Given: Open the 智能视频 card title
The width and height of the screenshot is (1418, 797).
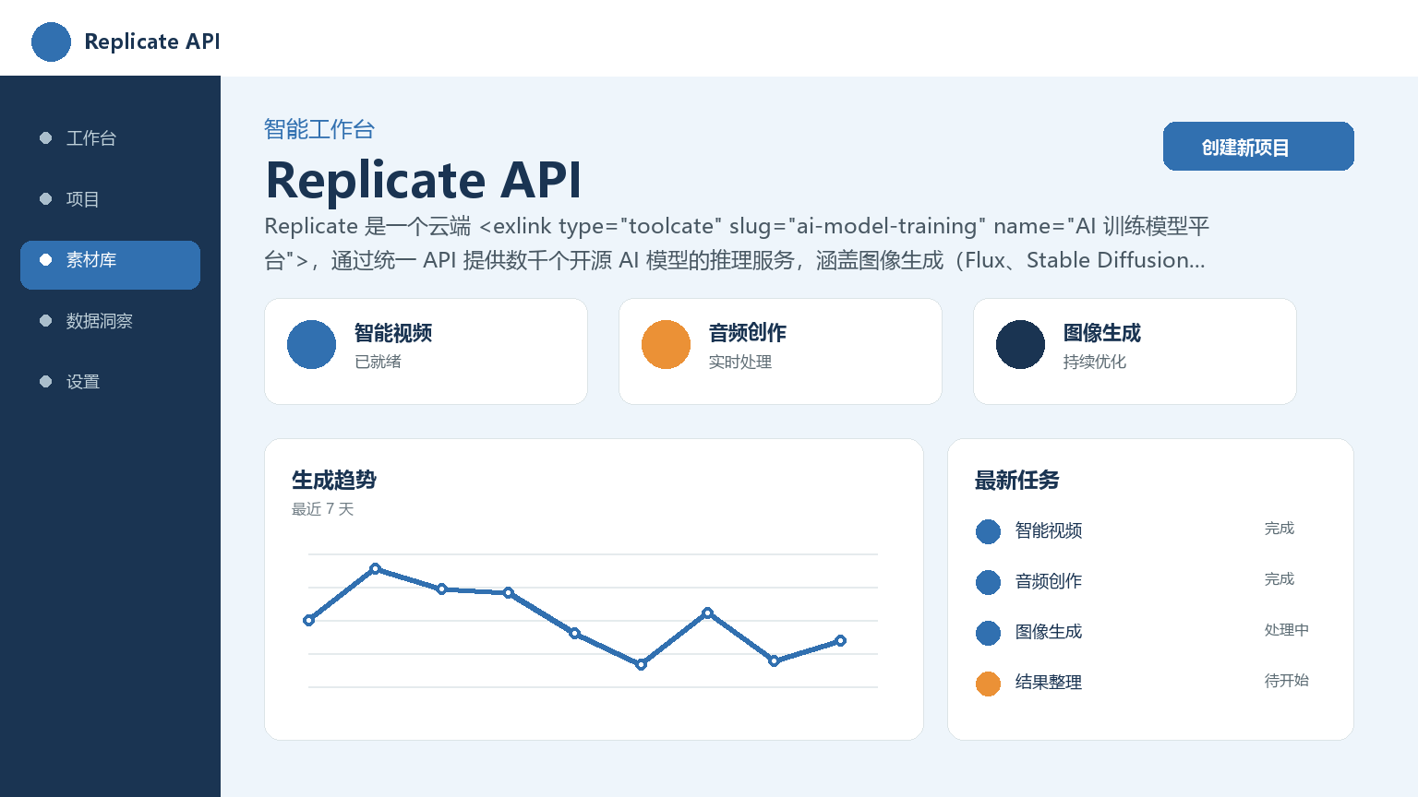Looking at the screenshot, I should pos(393,333).
